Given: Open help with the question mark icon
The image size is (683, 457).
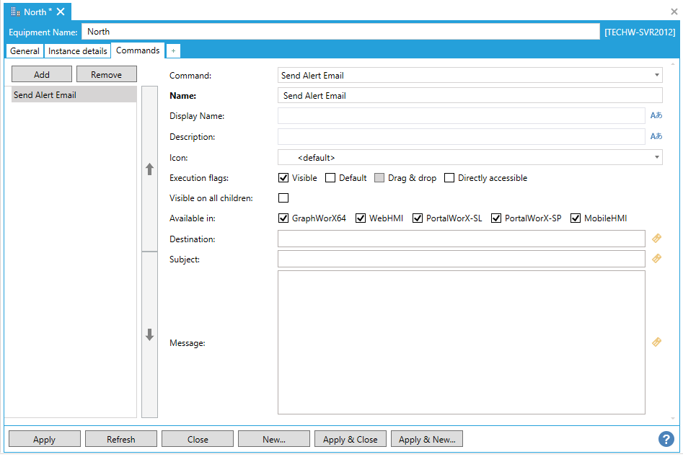Looking at the screenshot, I should [666, 439].
